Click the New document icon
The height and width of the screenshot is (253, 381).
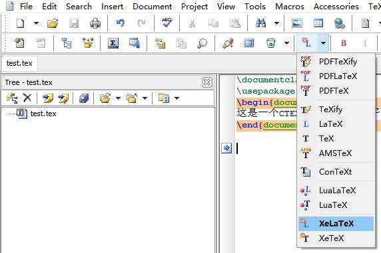pos(20,23)
